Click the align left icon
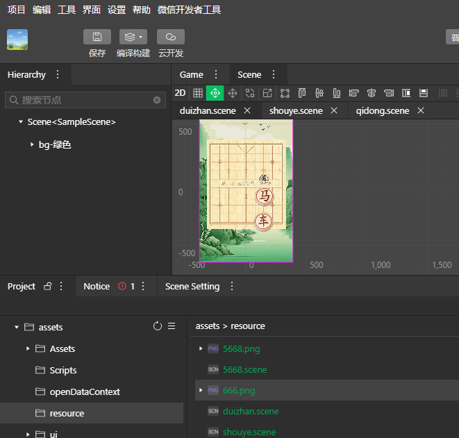Screen dimensions: 459x438 tap(354, 93)
